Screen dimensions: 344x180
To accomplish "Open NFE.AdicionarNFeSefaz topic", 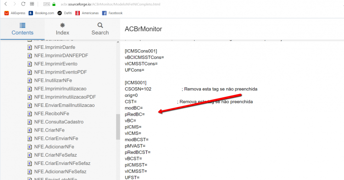I will tap(61, 172).
